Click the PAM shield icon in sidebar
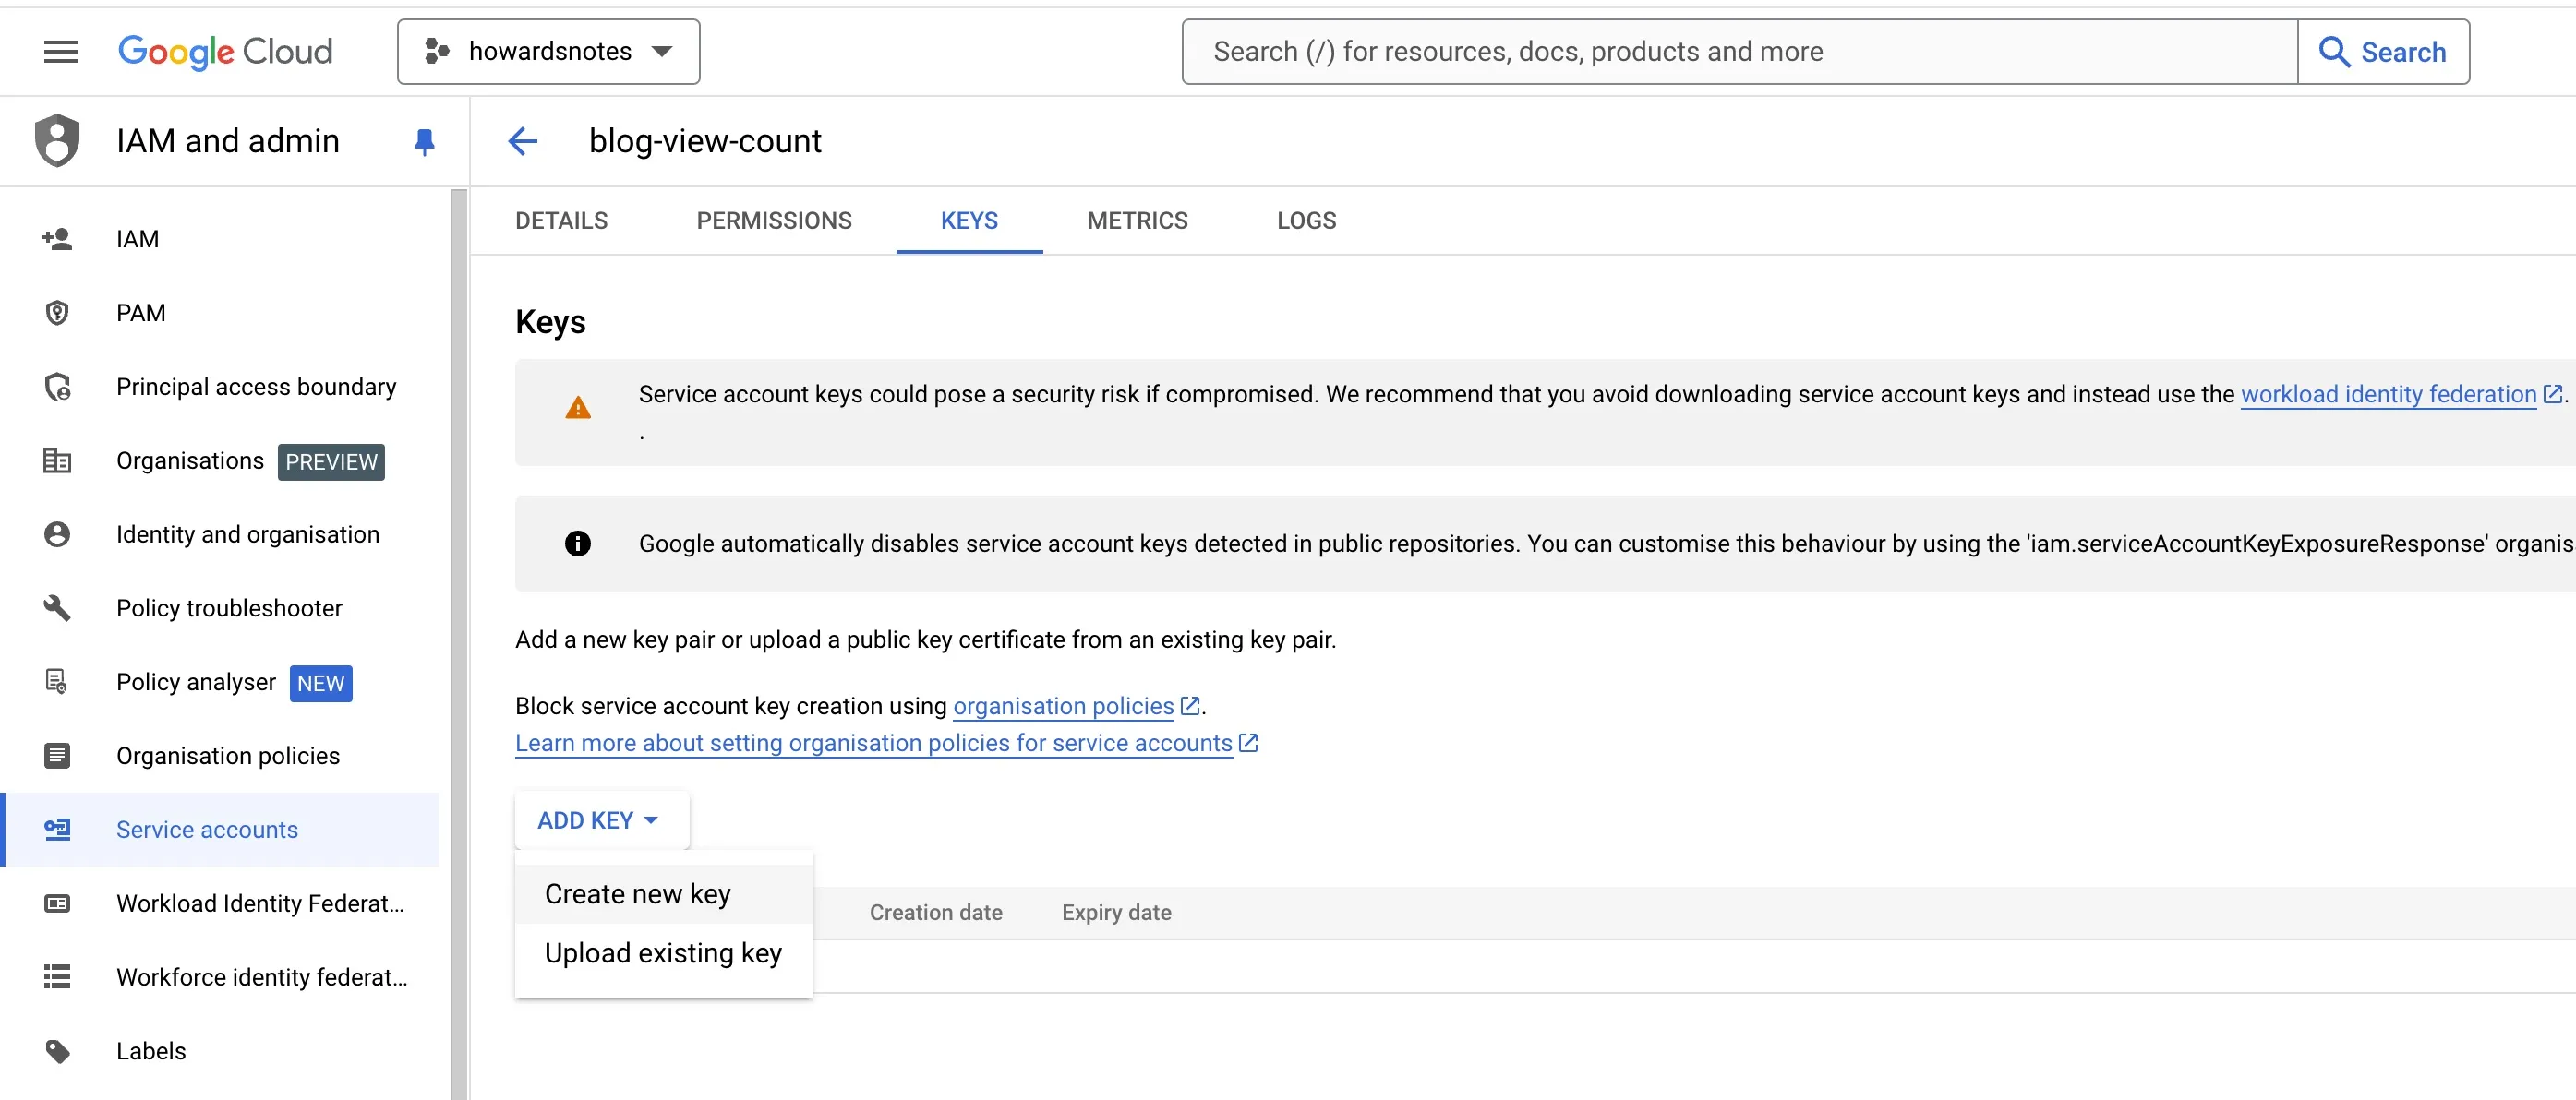 pyautogui.click(x=57, y=313)
